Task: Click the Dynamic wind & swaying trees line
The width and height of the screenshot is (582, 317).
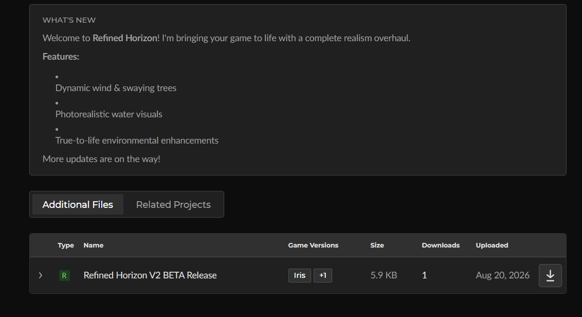Action: tap(116, 88)
